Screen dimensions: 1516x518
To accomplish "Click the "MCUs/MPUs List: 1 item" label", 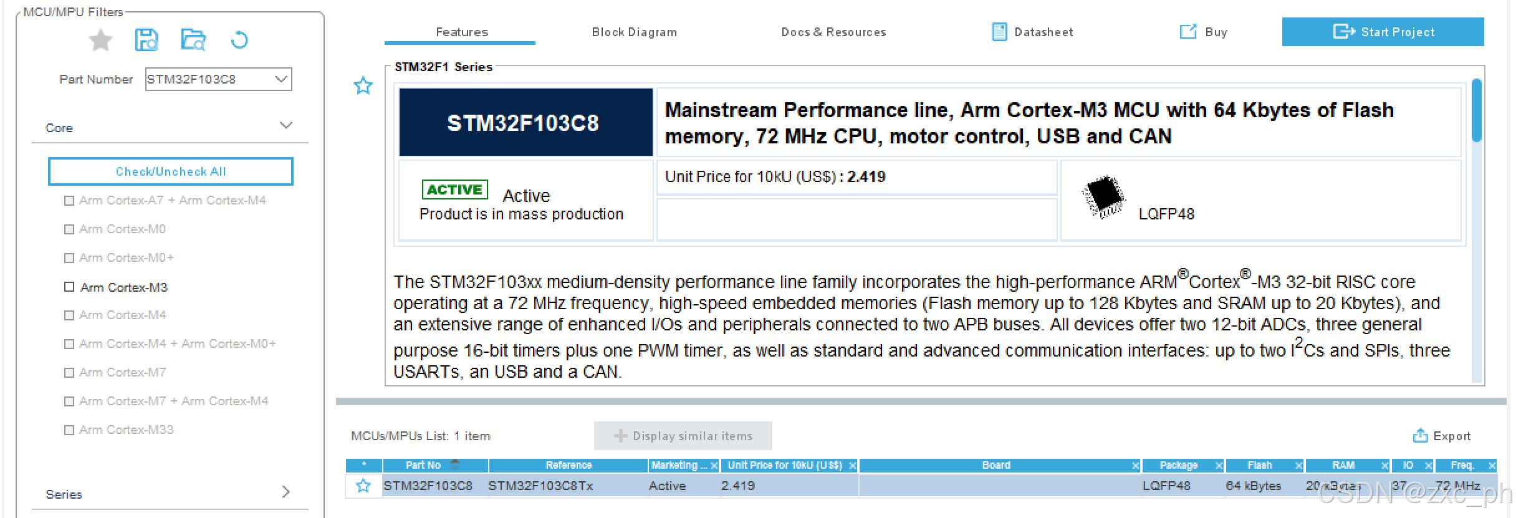I will (x=421, y=436).
